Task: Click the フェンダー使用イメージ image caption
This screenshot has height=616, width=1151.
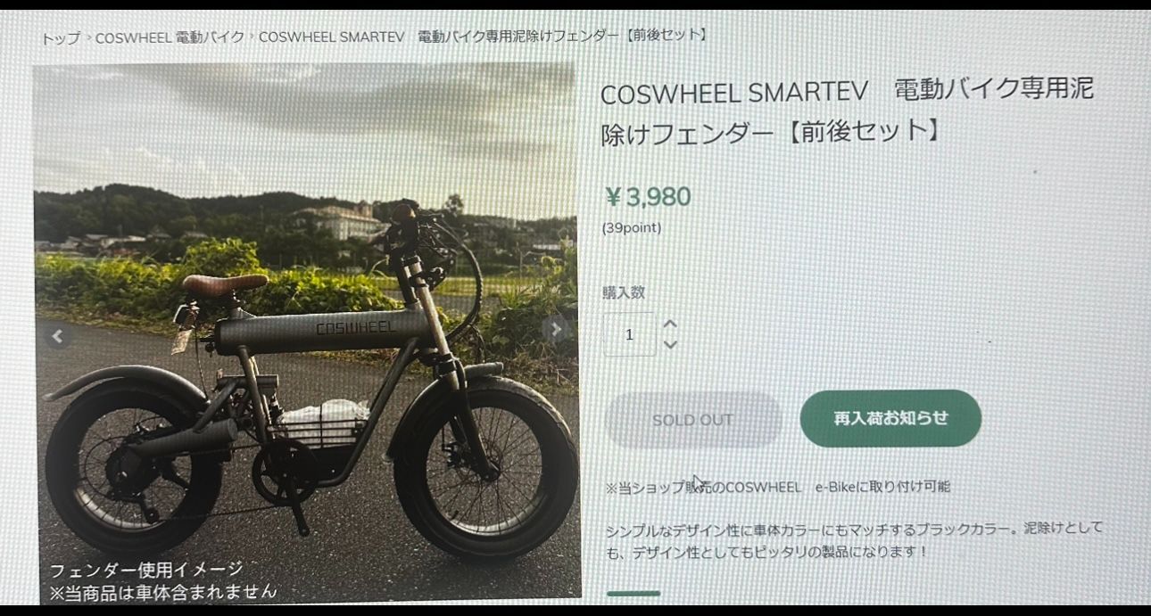Action: pyautogui.click(x=145, y=571)
